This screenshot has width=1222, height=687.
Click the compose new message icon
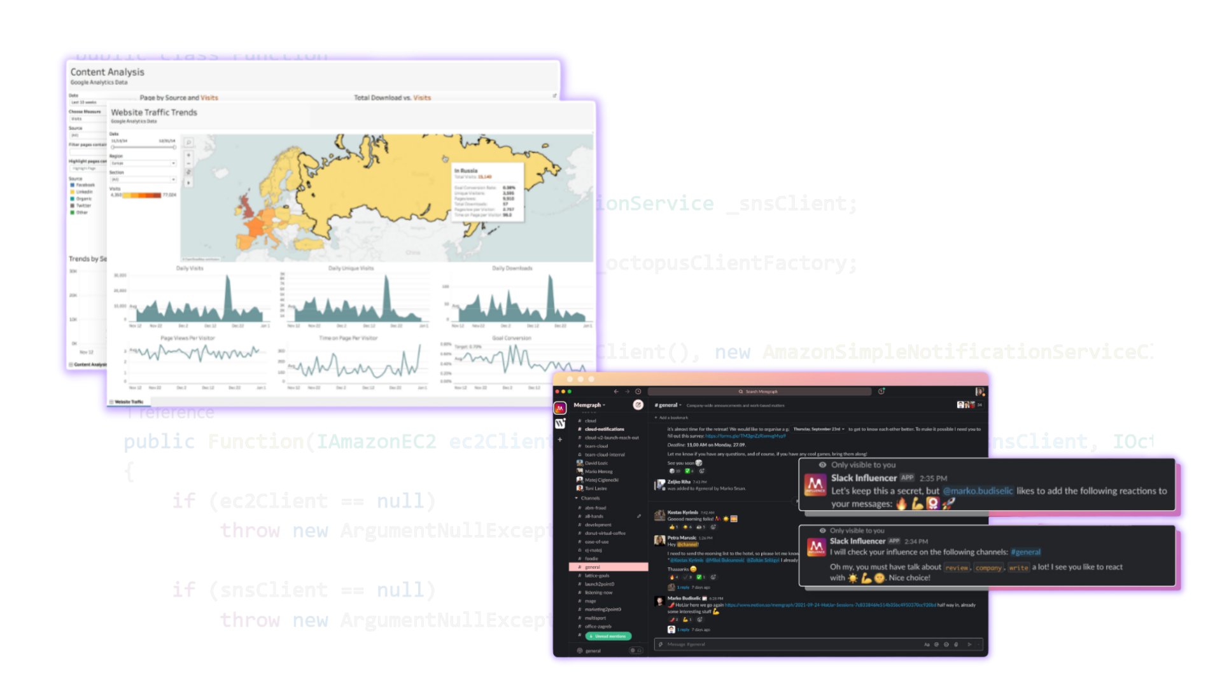[x=638, y=405]
